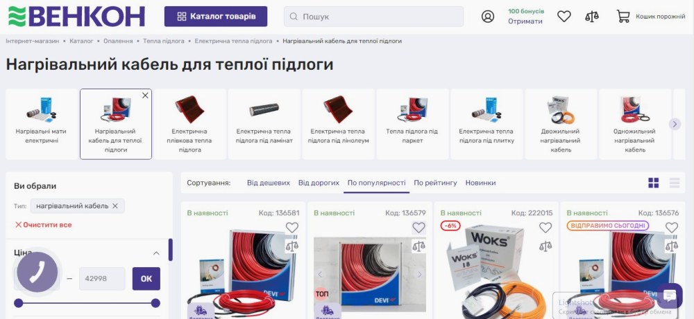Open the chat widget bubble icon
This screenshot has width=694, height=319.
(670, 295)
